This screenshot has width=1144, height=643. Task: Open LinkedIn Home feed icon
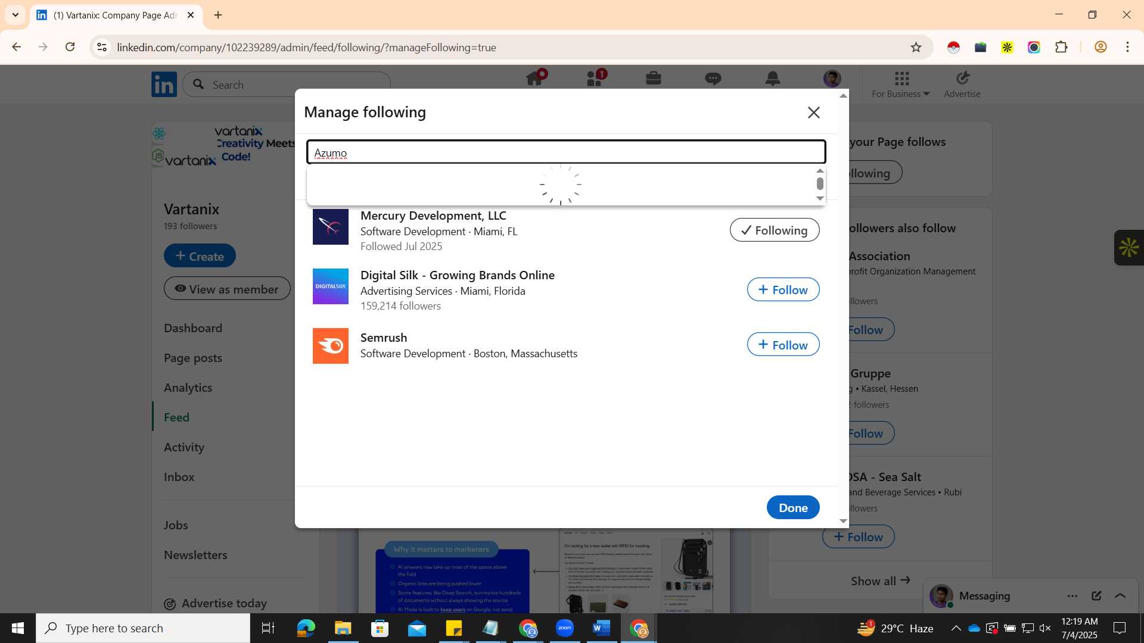(534, 79)
